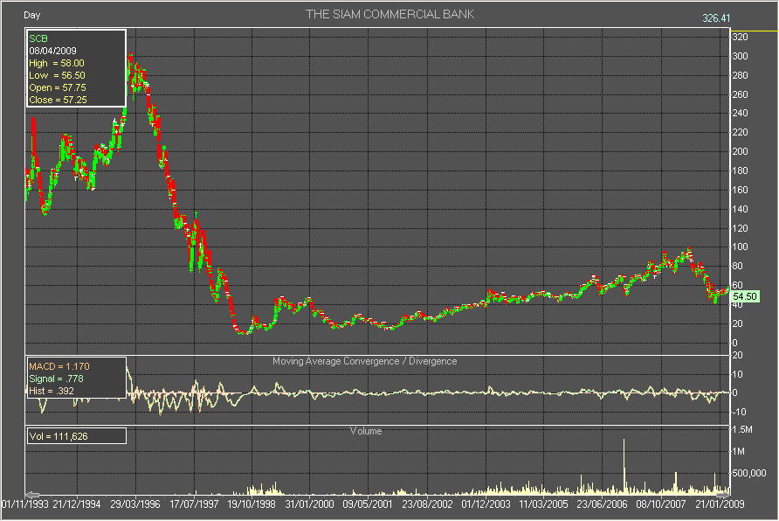The width and height of the screenshot is (779, 521).
Task: Click the 01/12/2003 date on the axis
Action: click(x=486, y=504)
